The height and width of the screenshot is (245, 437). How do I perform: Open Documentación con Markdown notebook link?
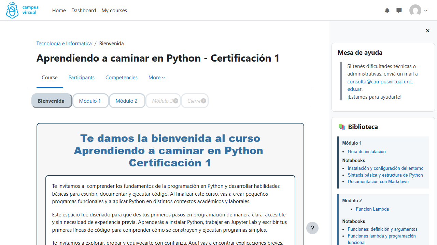pos(378,182)
